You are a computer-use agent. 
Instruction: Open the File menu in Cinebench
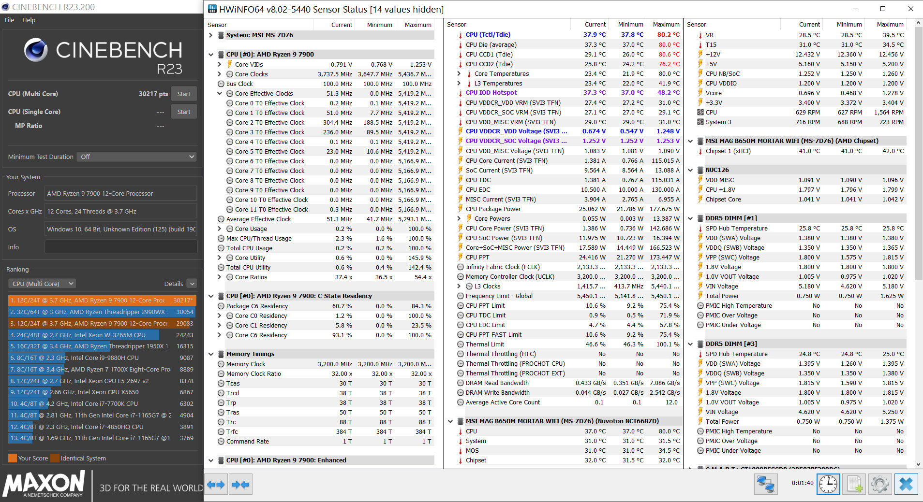tap(9, 20)
